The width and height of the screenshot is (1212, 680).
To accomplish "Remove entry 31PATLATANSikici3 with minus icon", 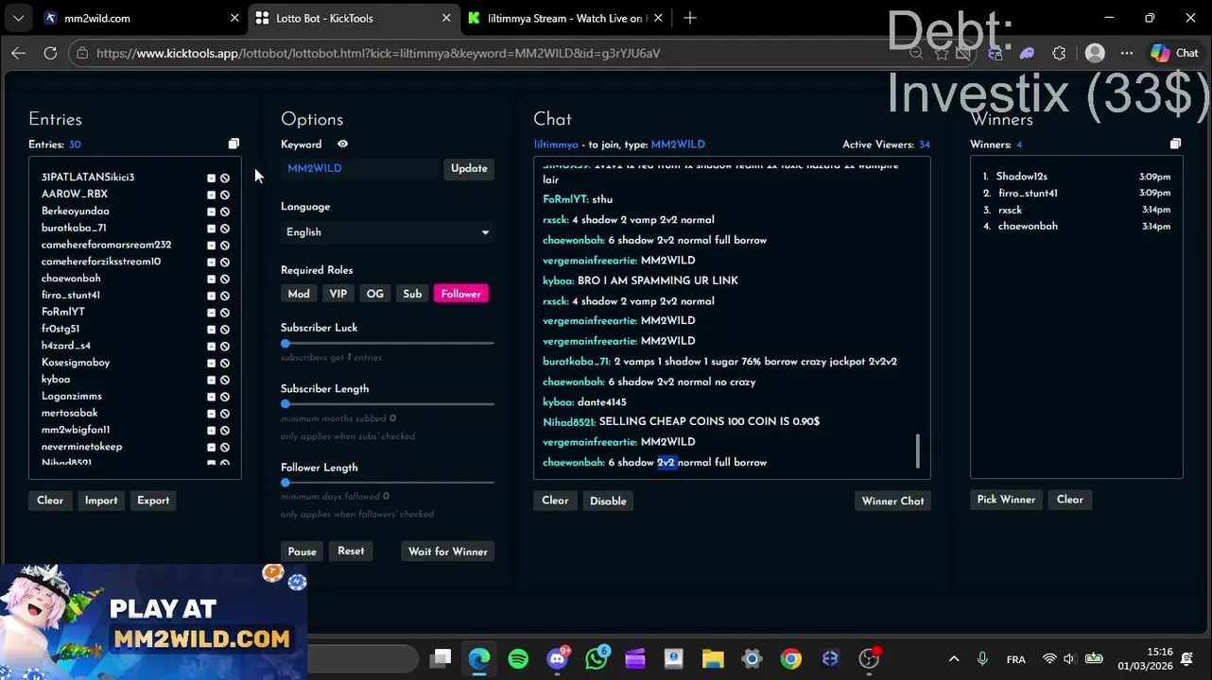I will (x=211, y=178).
